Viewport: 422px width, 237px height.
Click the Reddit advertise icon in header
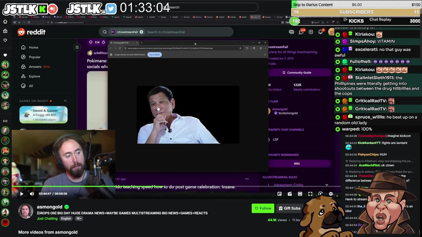point(291,32)
